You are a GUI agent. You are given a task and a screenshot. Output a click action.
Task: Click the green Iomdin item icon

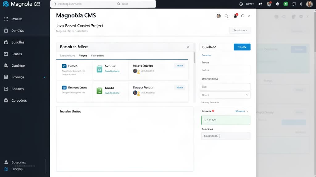pyautogui.click(x=99, y=91)
